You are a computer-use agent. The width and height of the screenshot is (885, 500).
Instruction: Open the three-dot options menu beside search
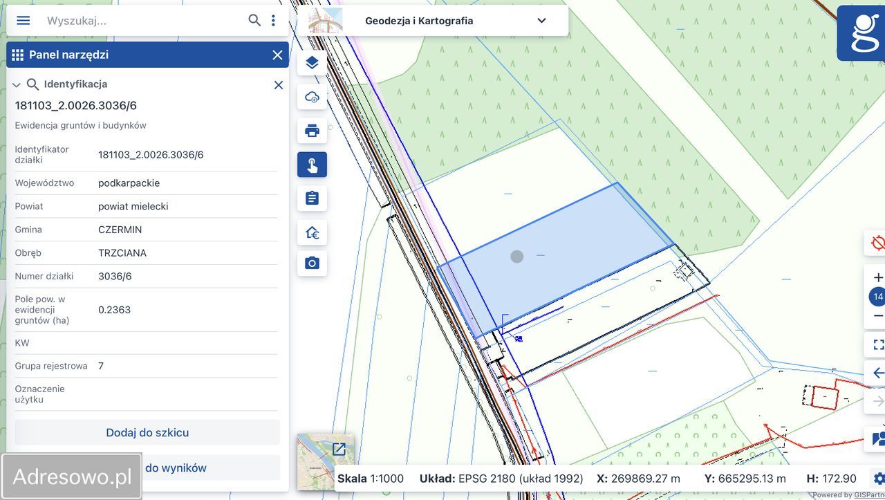[x=274, y=20]
